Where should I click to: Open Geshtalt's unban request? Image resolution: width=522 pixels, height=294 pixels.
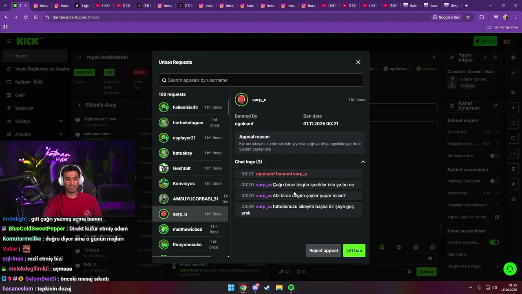click(190, 168)
